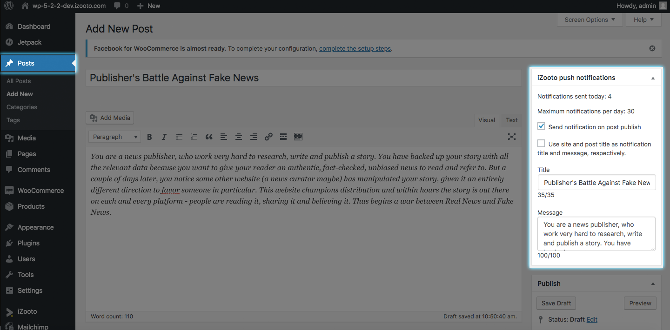This screenshot has height=330, width=670.
Task: Enable use site and post title checkbox
Action: 541,144
